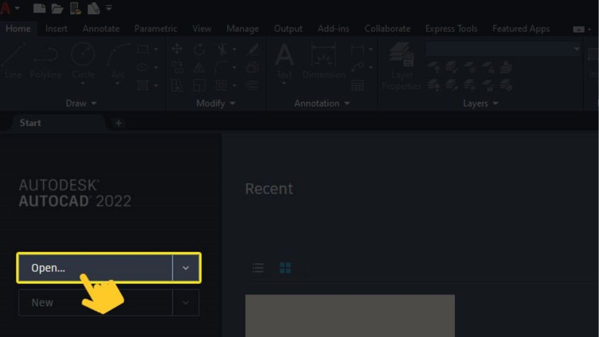The image size is (599, 337).
Task: Switch to the Insert ribbon tab
Action: (56, 28)
